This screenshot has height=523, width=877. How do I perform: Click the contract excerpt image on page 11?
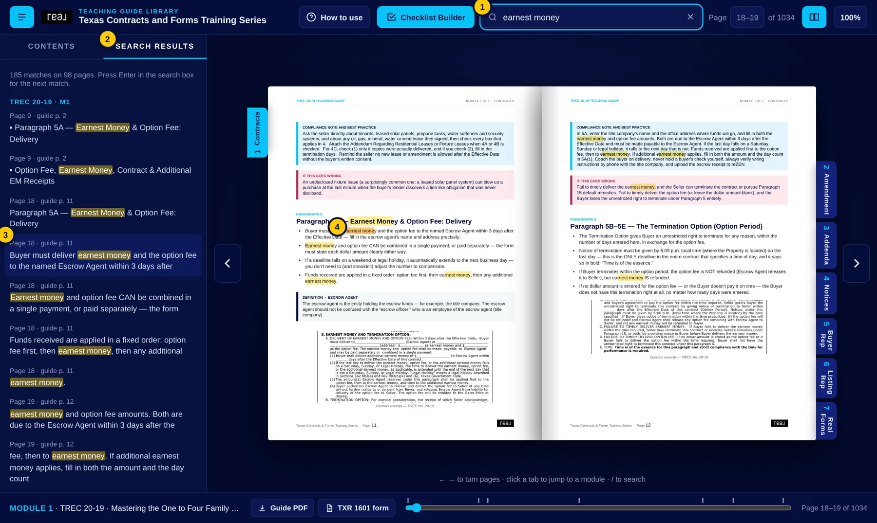(405, 367)
